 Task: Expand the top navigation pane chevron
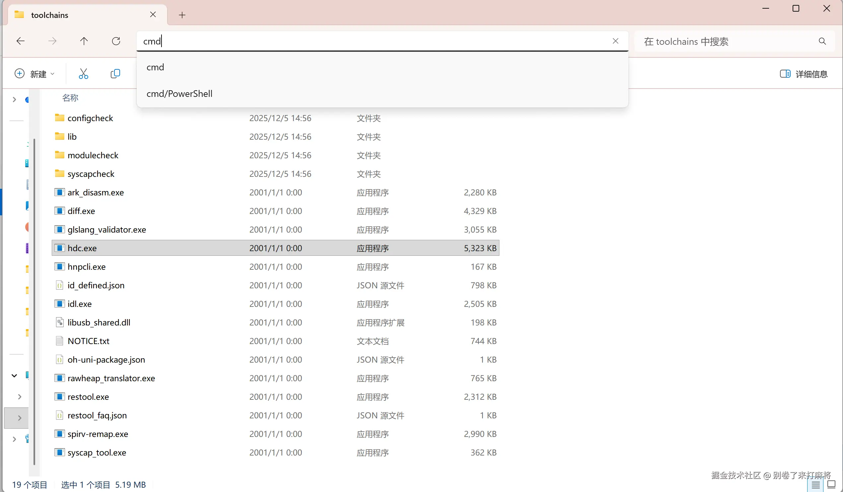pyautogui.click(x=14, y=100)
